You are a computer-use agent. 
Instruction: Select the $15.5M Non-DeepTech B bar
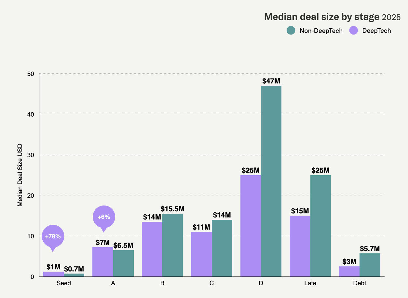pos(172,245)
